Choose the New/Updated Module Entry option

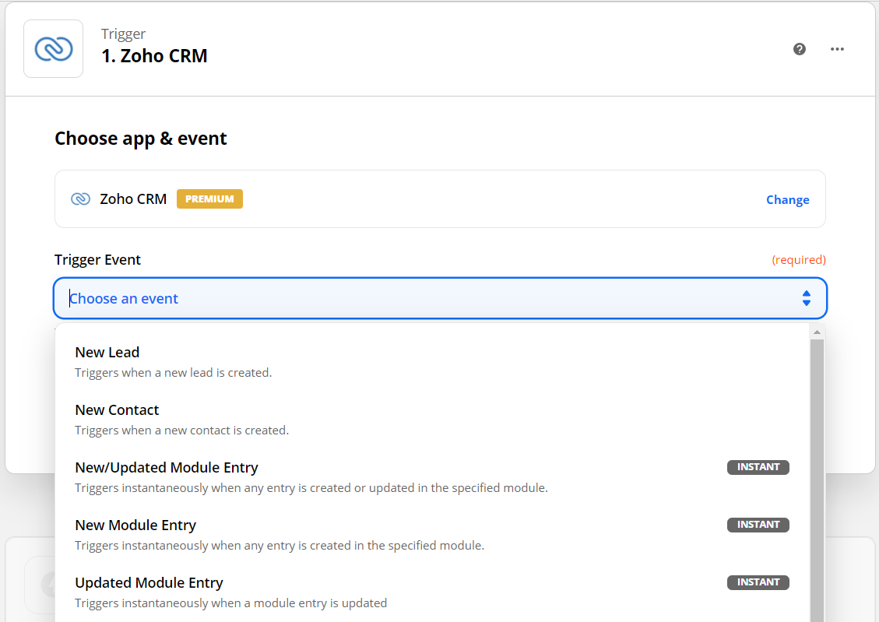(x=167, y=468)
